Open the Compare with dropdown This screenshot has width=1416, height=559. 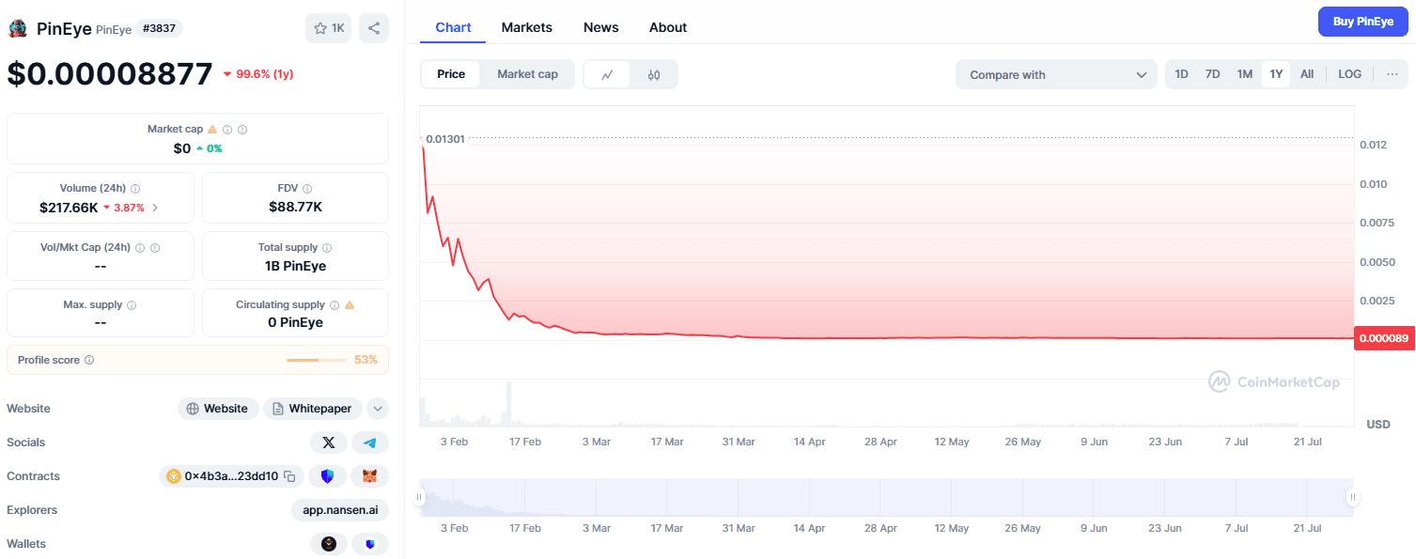tap(1056, 74)
